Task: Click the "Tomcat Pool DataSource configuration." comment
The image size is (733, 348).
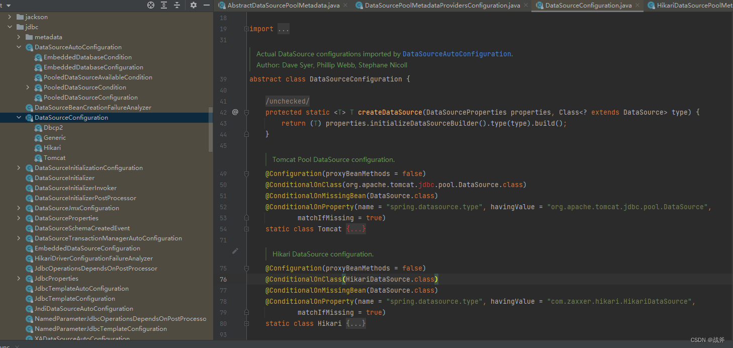Action: (x=333, y=159)
